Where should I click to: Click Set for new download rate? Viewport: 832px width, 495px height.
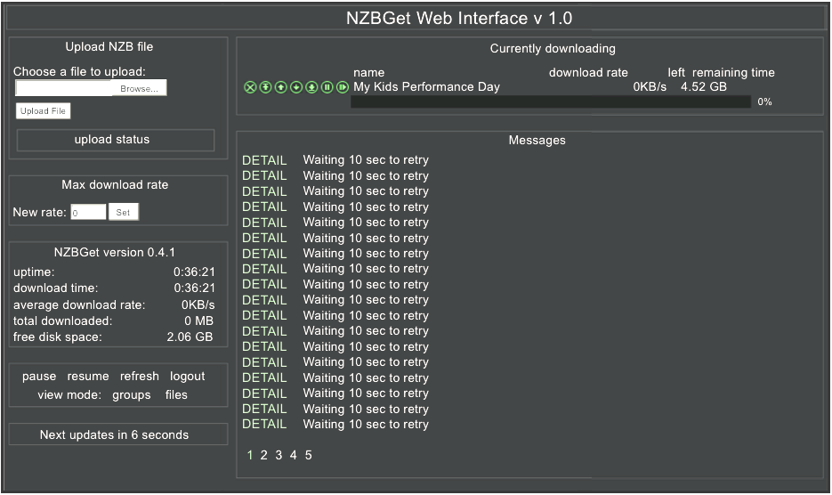pyautogui.click(x=123, y=212)
